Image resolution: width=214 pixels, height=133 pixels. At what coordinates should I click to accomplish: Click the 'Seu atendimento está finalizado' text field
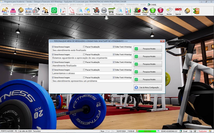point(92,50)
